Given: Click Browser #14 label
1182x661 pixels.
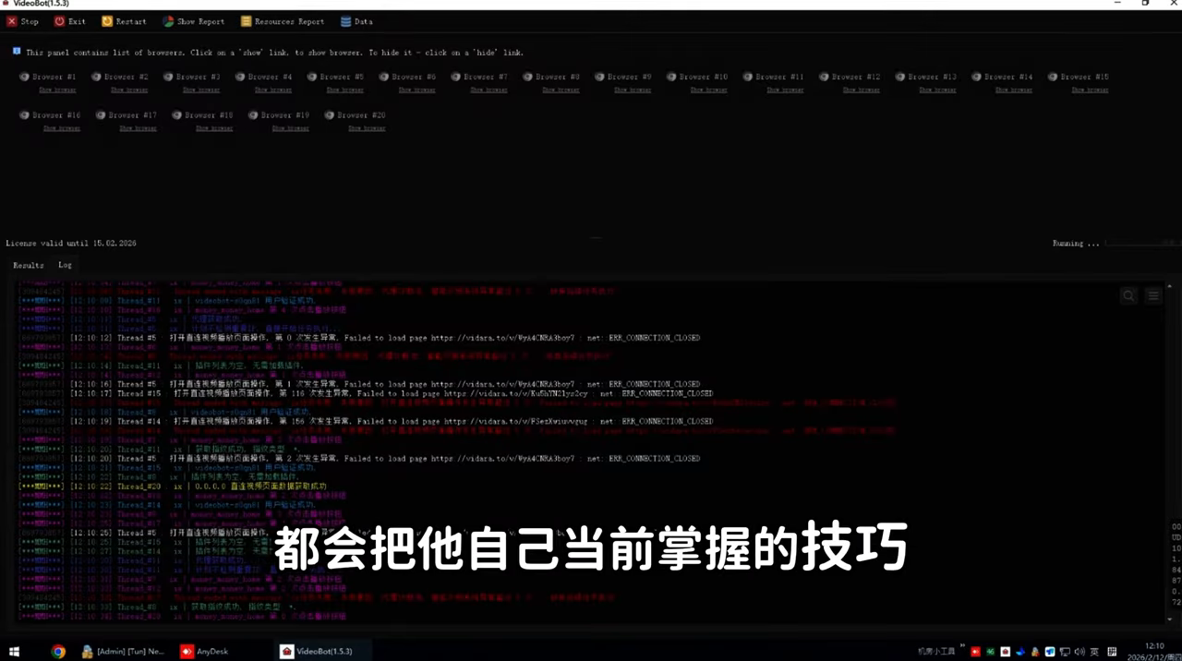Looking at the screenshot, I should tap(1008, 77).
